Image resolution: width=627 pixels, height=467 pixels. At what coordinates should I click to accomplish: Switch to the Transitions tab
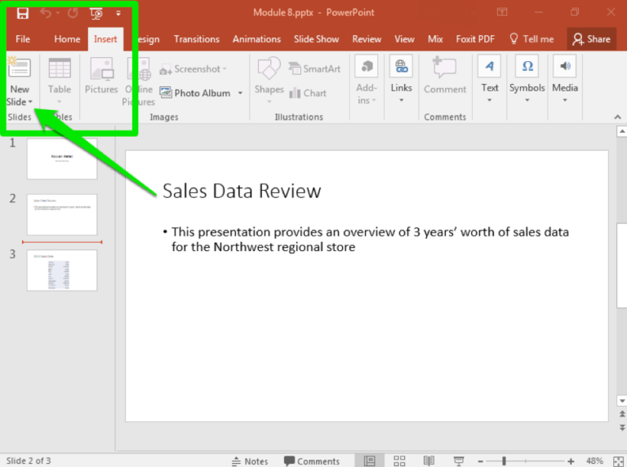[x=196, y=39]
